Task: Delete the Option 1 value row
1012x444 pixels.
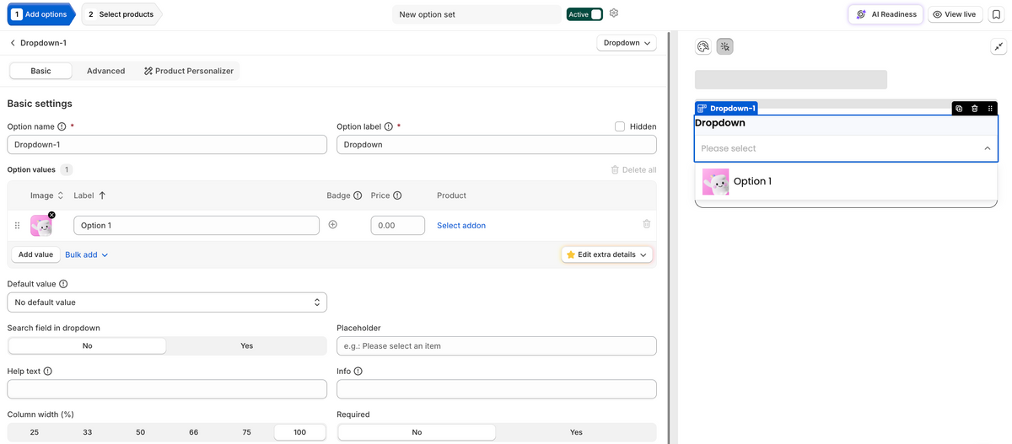Action: [647, 224]
